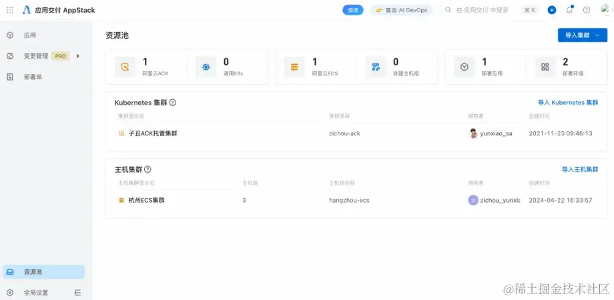Open the help question mark icon in header
The width and height of the screenshot is (614, 300).
point(586,10)
